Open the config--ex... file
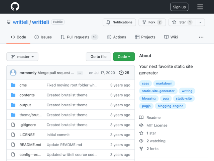The height and width of the screenshot is (161, 214). click(x=30, y=155)
